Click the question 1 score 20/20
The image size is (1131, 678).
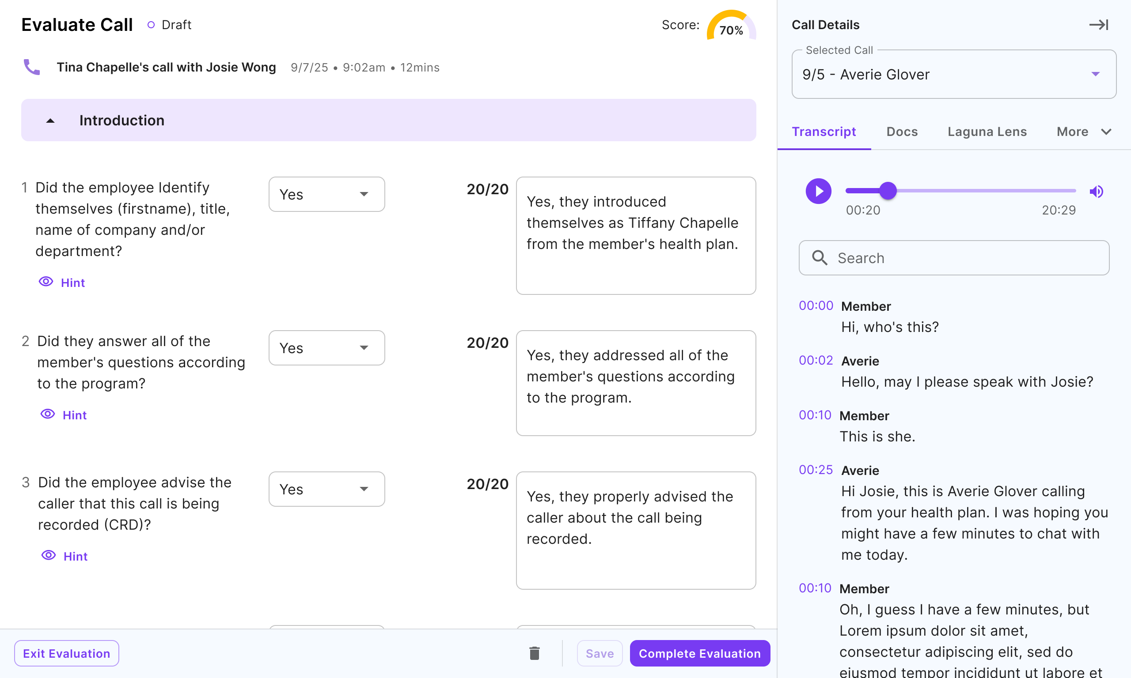point(487,189)
